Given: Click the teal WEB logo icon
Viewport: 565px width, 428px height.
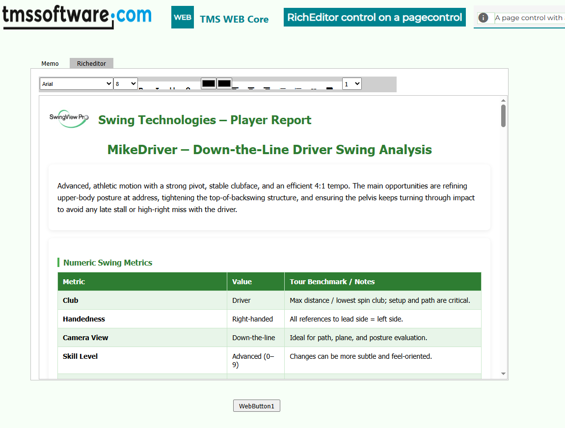Looking at the screenshot, I should click(182, 17).
